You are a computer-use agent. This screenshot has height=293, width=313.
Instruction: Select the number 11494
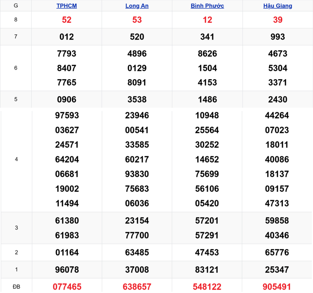[67, 203]
